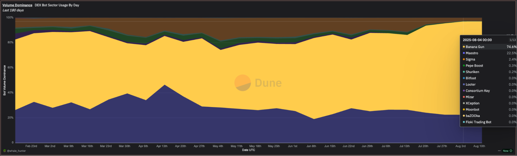Click the Moonbot legend dot
517x156 pixels.
coord(464,110)
